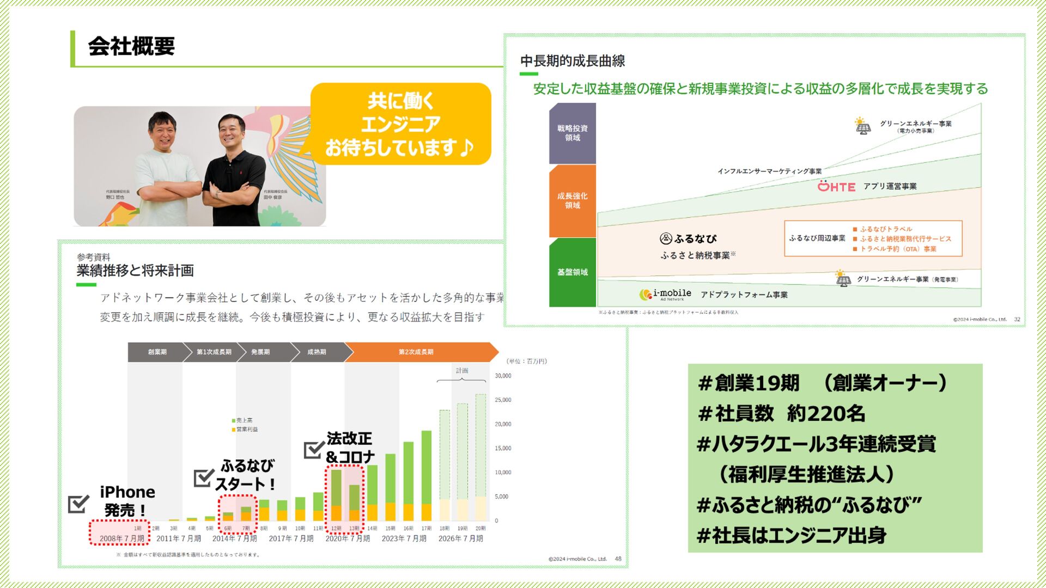1046x588 pixels.
Task: Click the 2020年7月期 axis label
Action: coord(348,538)
